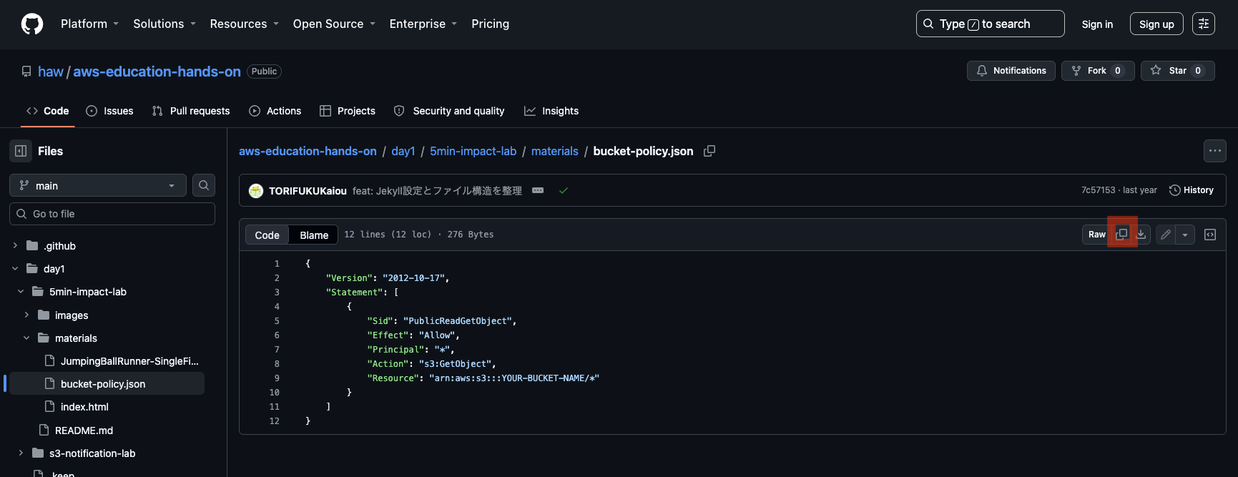Navigate to 5min-impact-lab in breadcrumb

[x=473, y=151]
